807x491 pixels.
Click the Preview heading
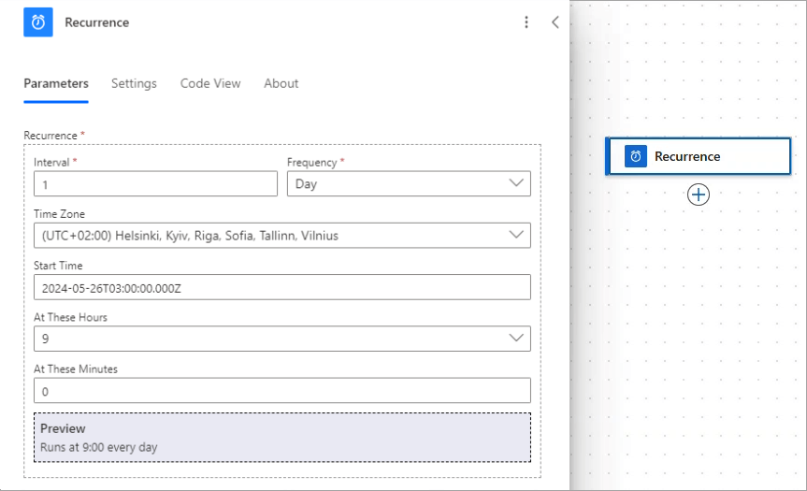coord(63,428)
